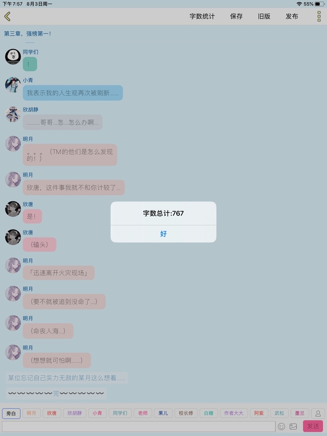Viewport: 327px width, 436px height.
Task: Tap the back arrow icon
Action: point(8,16)
